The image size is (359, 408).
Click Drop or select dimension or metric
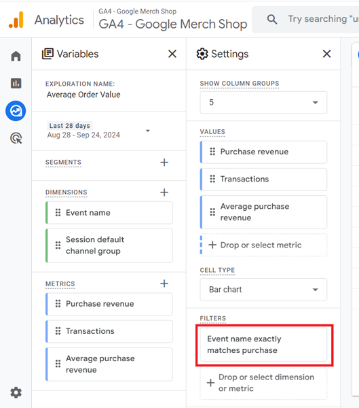tap(263, 382)
